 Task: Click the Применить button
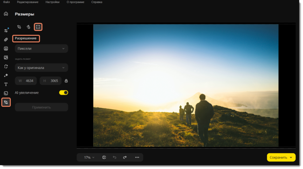pos(41,107)
